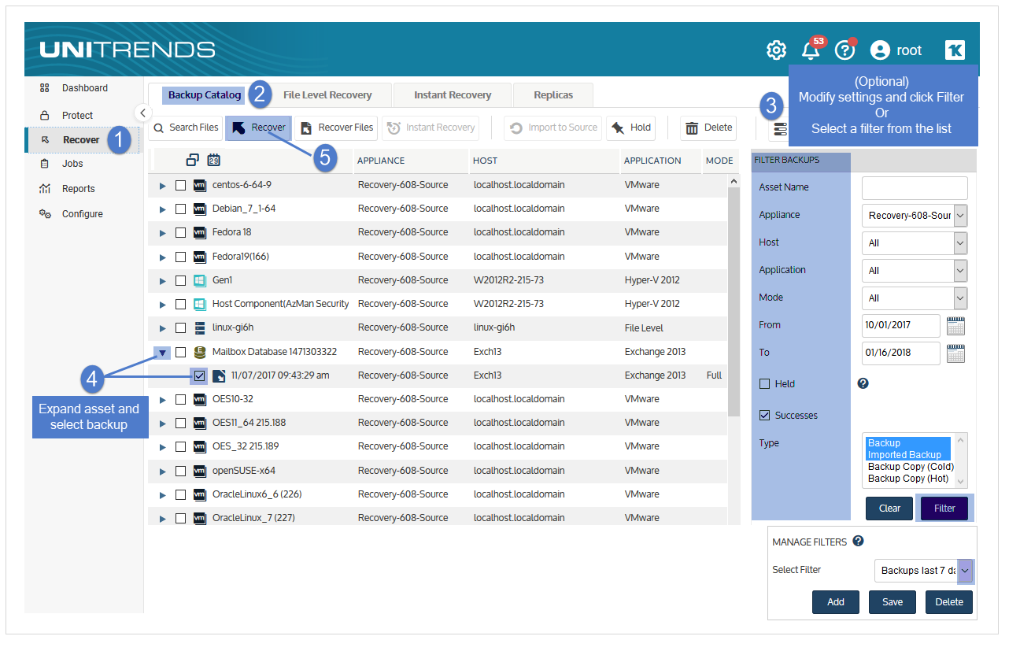Image resolution: width=1020 pixels, height=651 pixels.
Task: Click the VM icon beside Fedora 18
Action: (x=199, y=232)
